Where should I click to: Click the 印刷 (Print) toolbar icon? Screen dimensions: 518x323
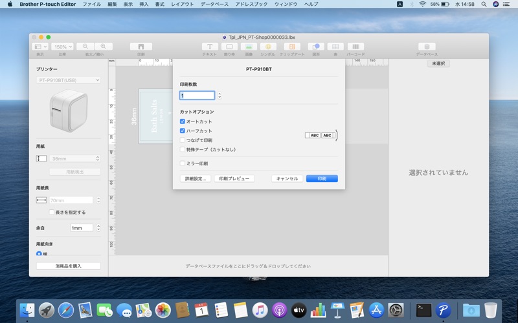click(141, 47)
